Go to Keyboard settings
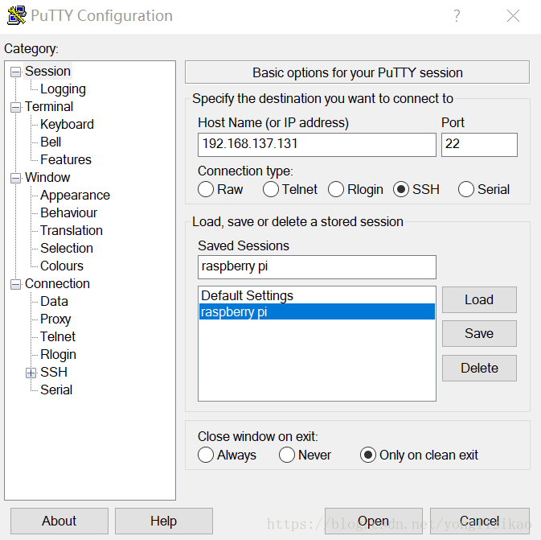Image resolution: width=541 pixels, height=540 pixels. pos(67,125)
